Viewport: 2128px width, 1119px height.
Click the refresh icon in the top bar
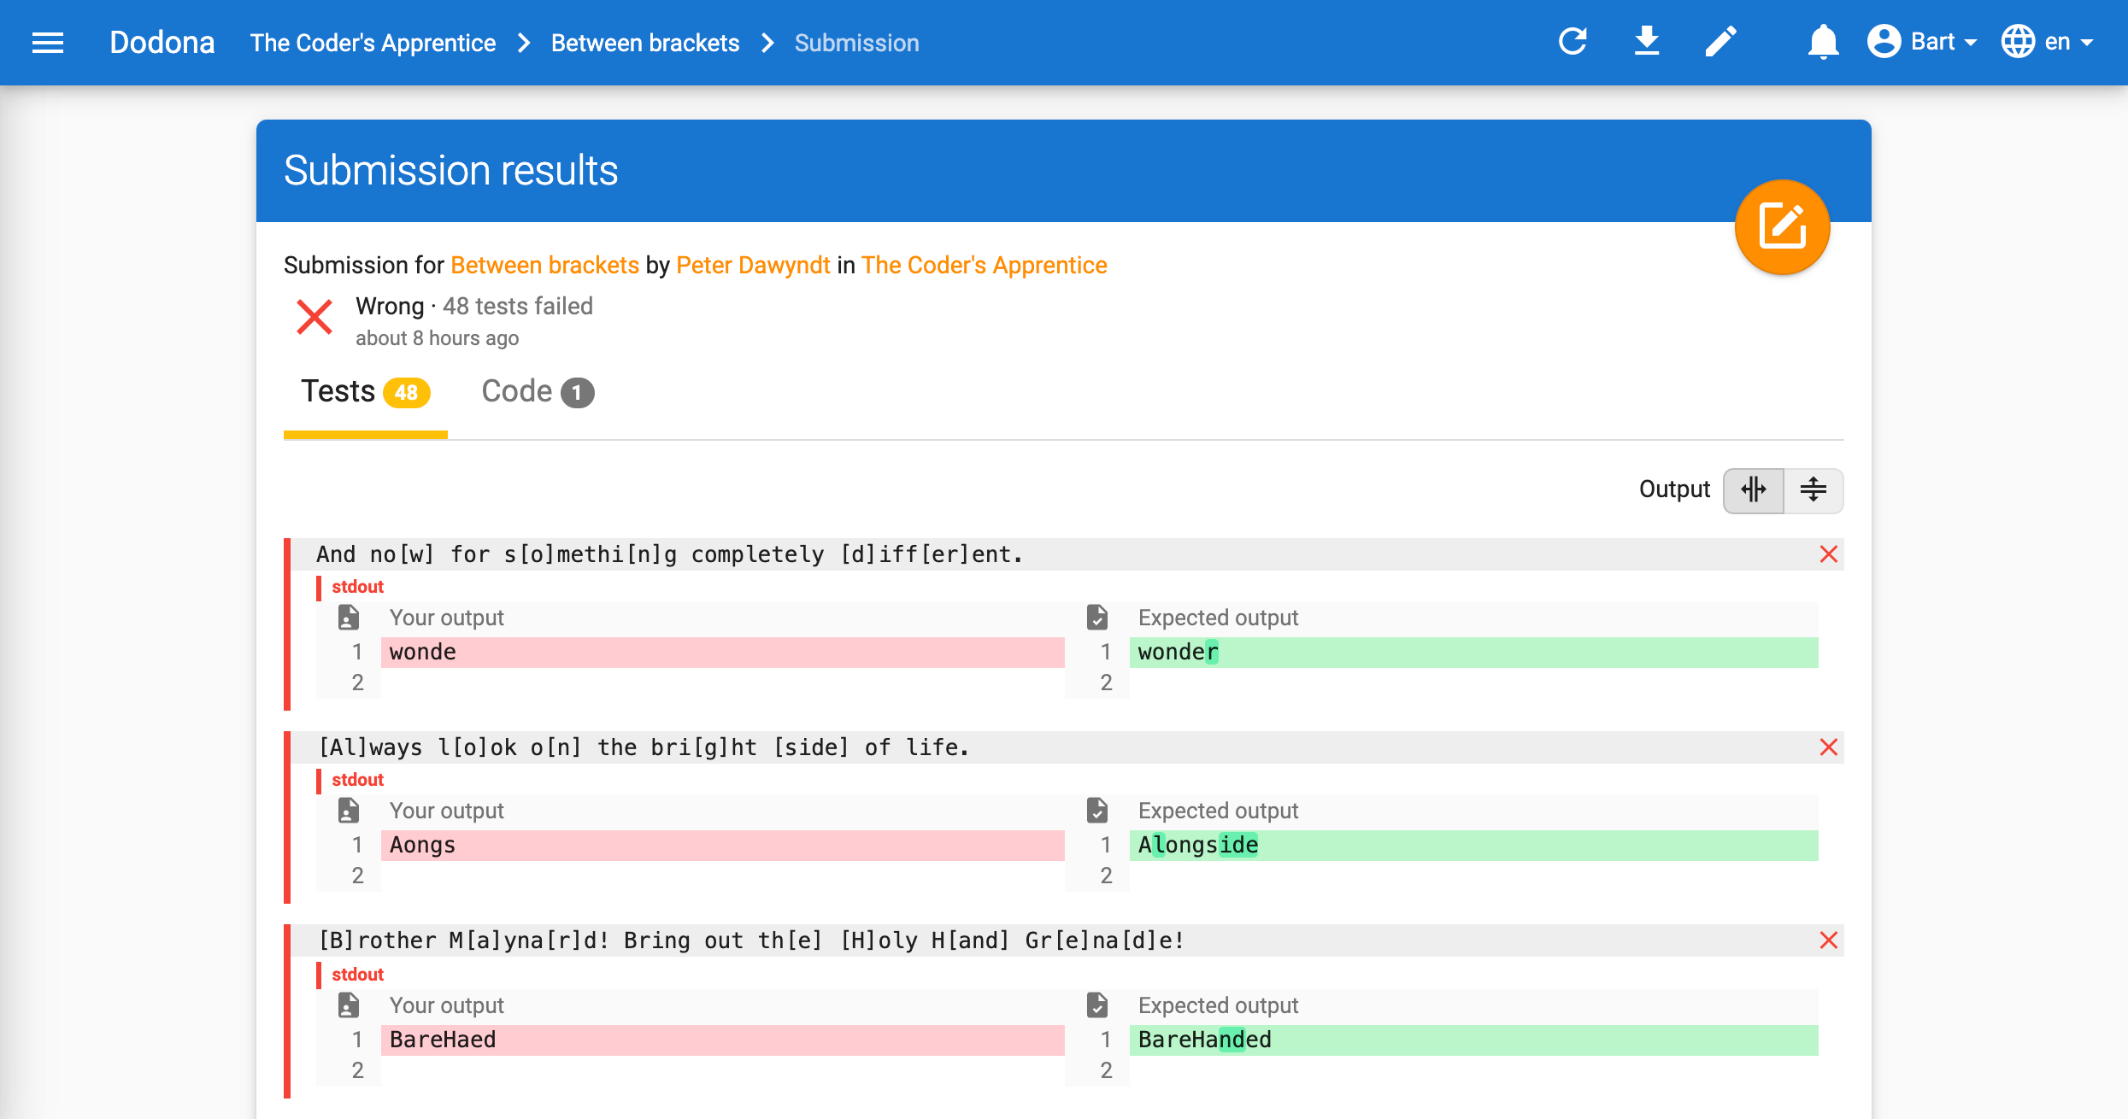pyautogui.click(x=1572, y=42)
